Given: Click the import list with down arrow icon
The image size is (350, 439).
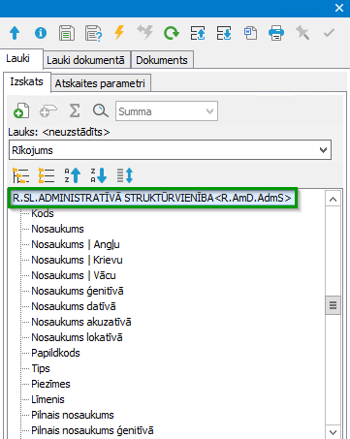Looking at the screenshot, I should pos(224,33).
